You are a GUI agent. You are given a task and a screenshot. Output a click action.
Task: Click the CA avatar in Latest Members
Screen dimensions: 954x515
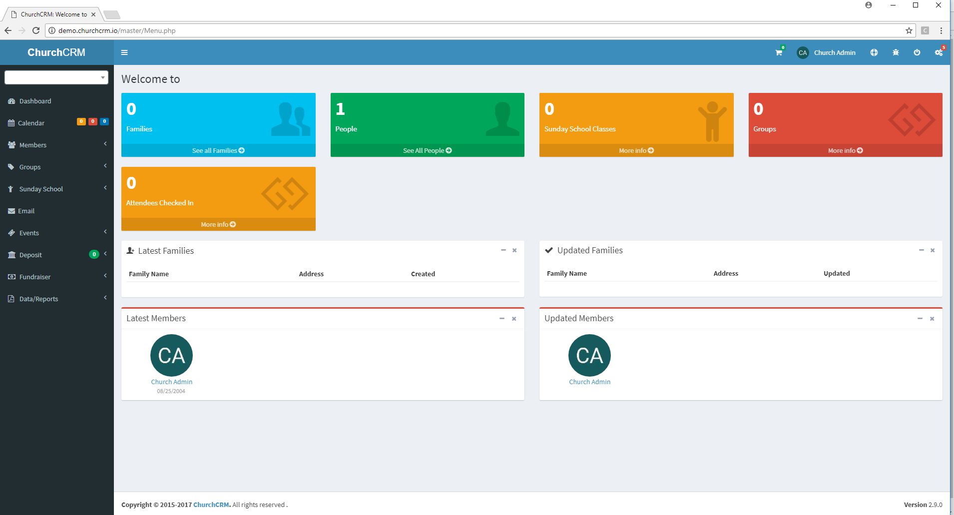click(171, 355)
